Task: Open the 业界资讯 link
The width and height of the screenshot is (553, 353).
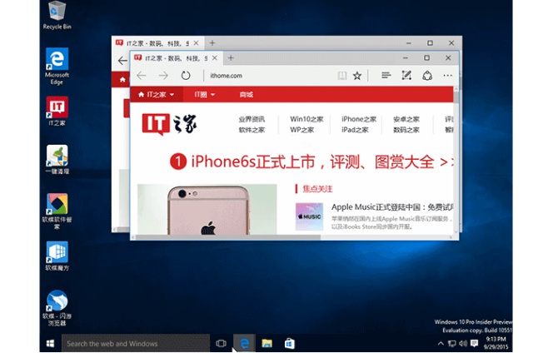Action: point(252,119)
